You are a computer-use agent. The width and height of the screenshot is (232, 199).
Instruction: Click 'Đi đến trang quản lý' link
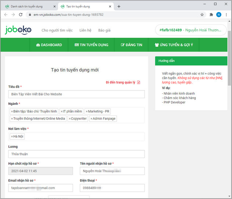coord(123,82)
